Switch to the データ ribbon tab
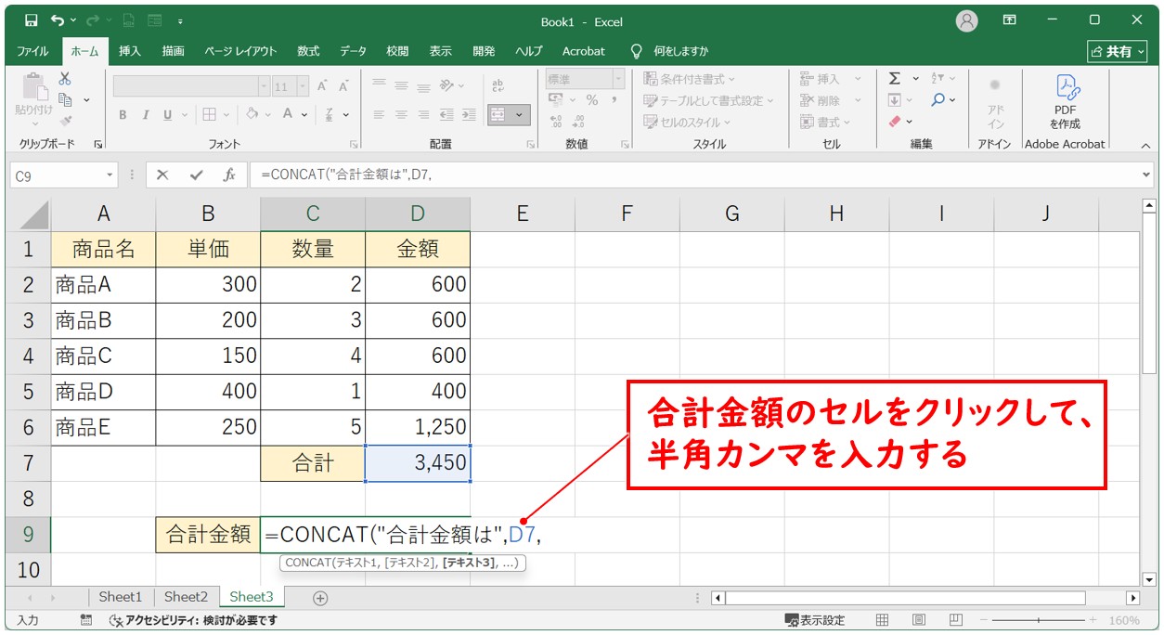The image size is (1164, 635). tap(353, 52)
